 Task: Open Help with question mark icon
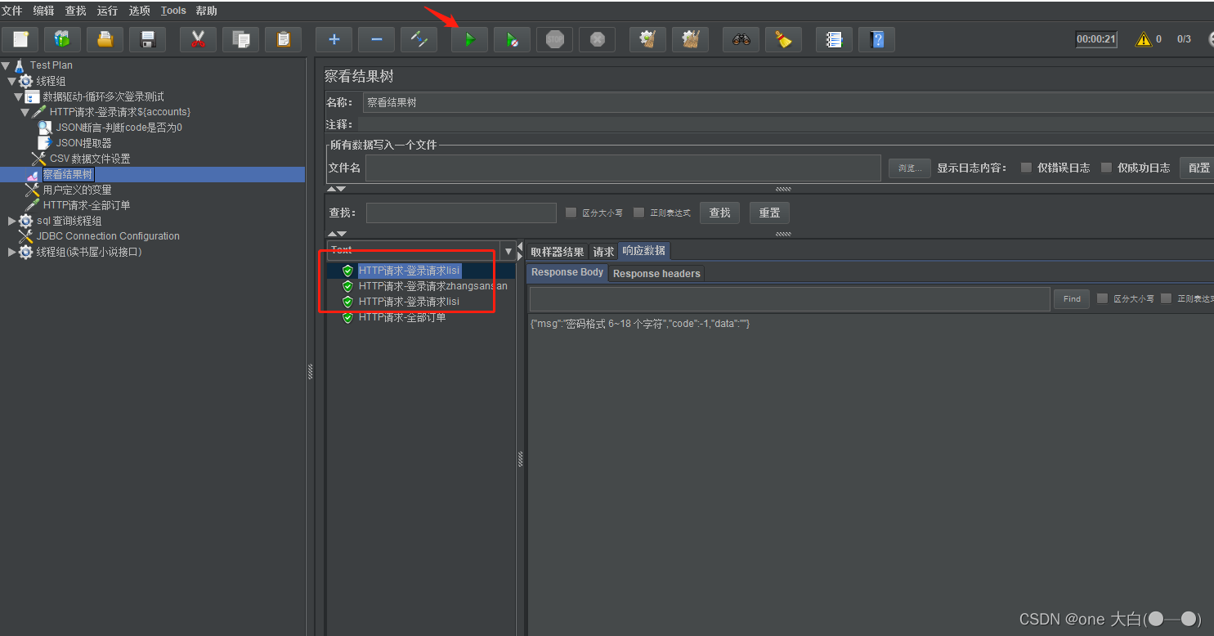pos(876,39)
